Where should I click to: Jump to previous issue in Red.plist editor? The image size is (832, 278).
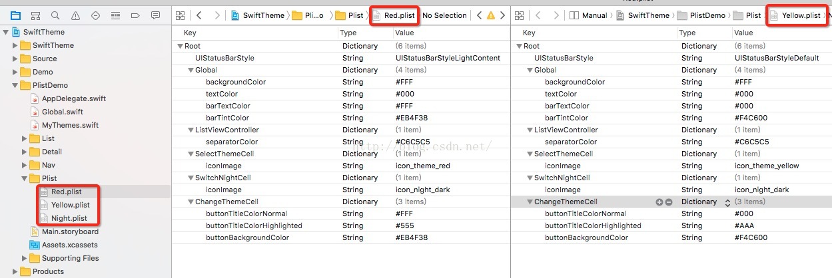pyautogui.click(x=478, y=15)
